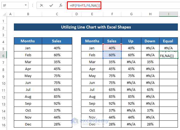Open Insert Function fx dialog

click(61, 5)
